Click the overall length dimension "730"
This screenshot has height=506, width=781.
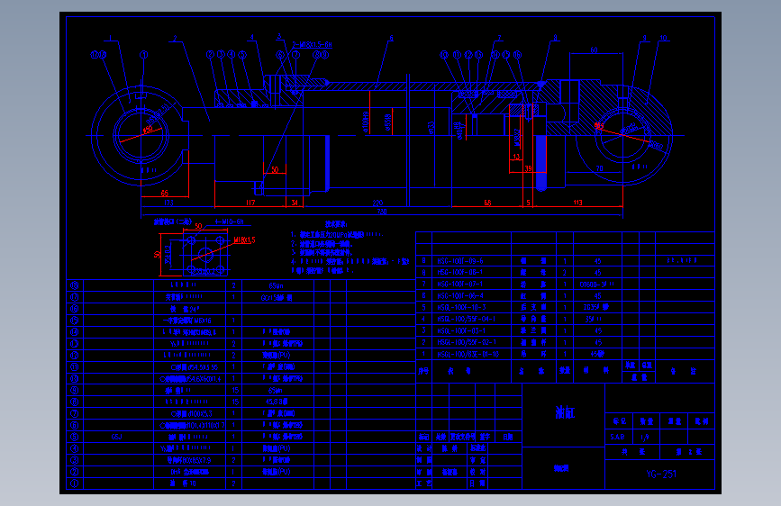tap(382, 212)
